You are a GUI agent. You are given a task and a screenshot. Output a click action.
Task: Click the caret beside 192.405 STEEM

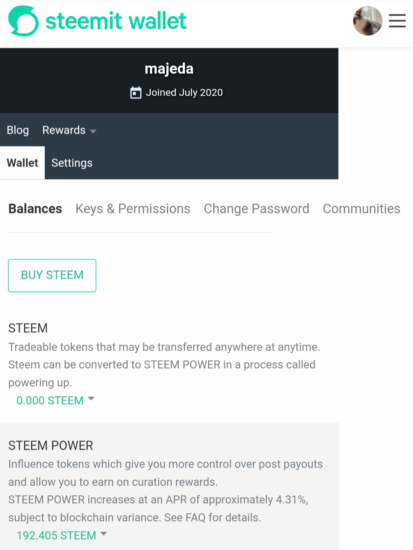[104, 534]
